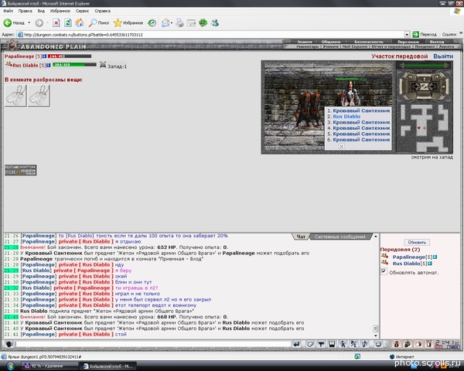Click the chat message input field
Screen dimensions: 464x371
coord(153,344)
